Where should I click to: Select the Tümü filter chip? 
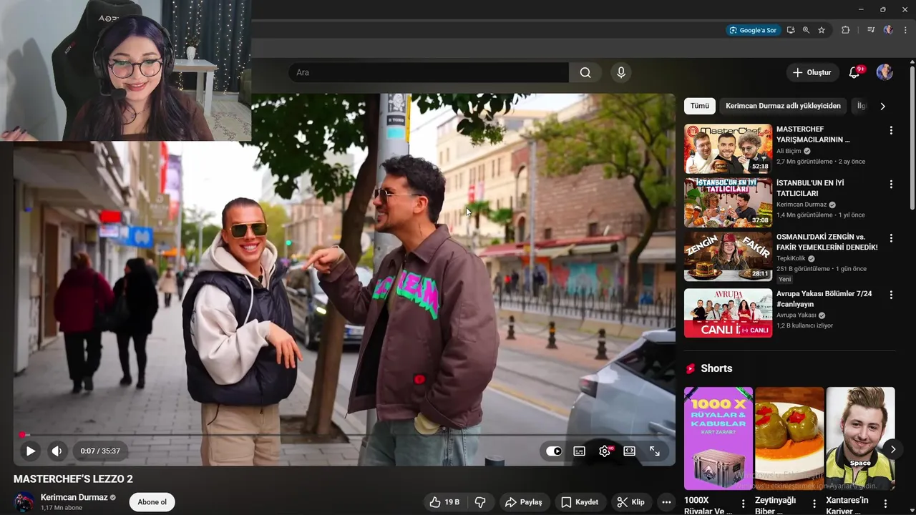tap(699, 106)
